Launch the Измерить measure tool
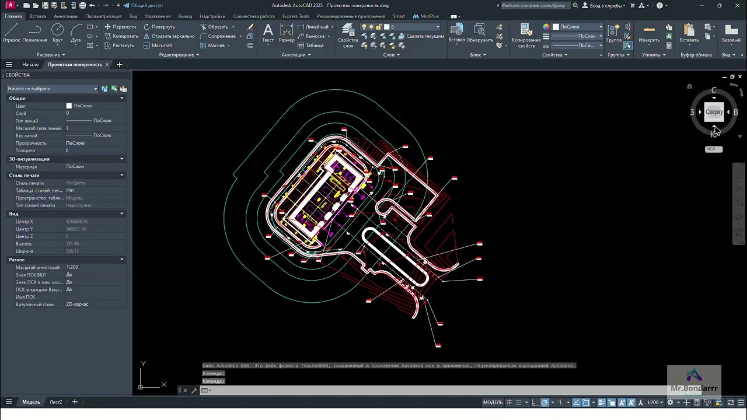The image size is (747, 420). 649,34
